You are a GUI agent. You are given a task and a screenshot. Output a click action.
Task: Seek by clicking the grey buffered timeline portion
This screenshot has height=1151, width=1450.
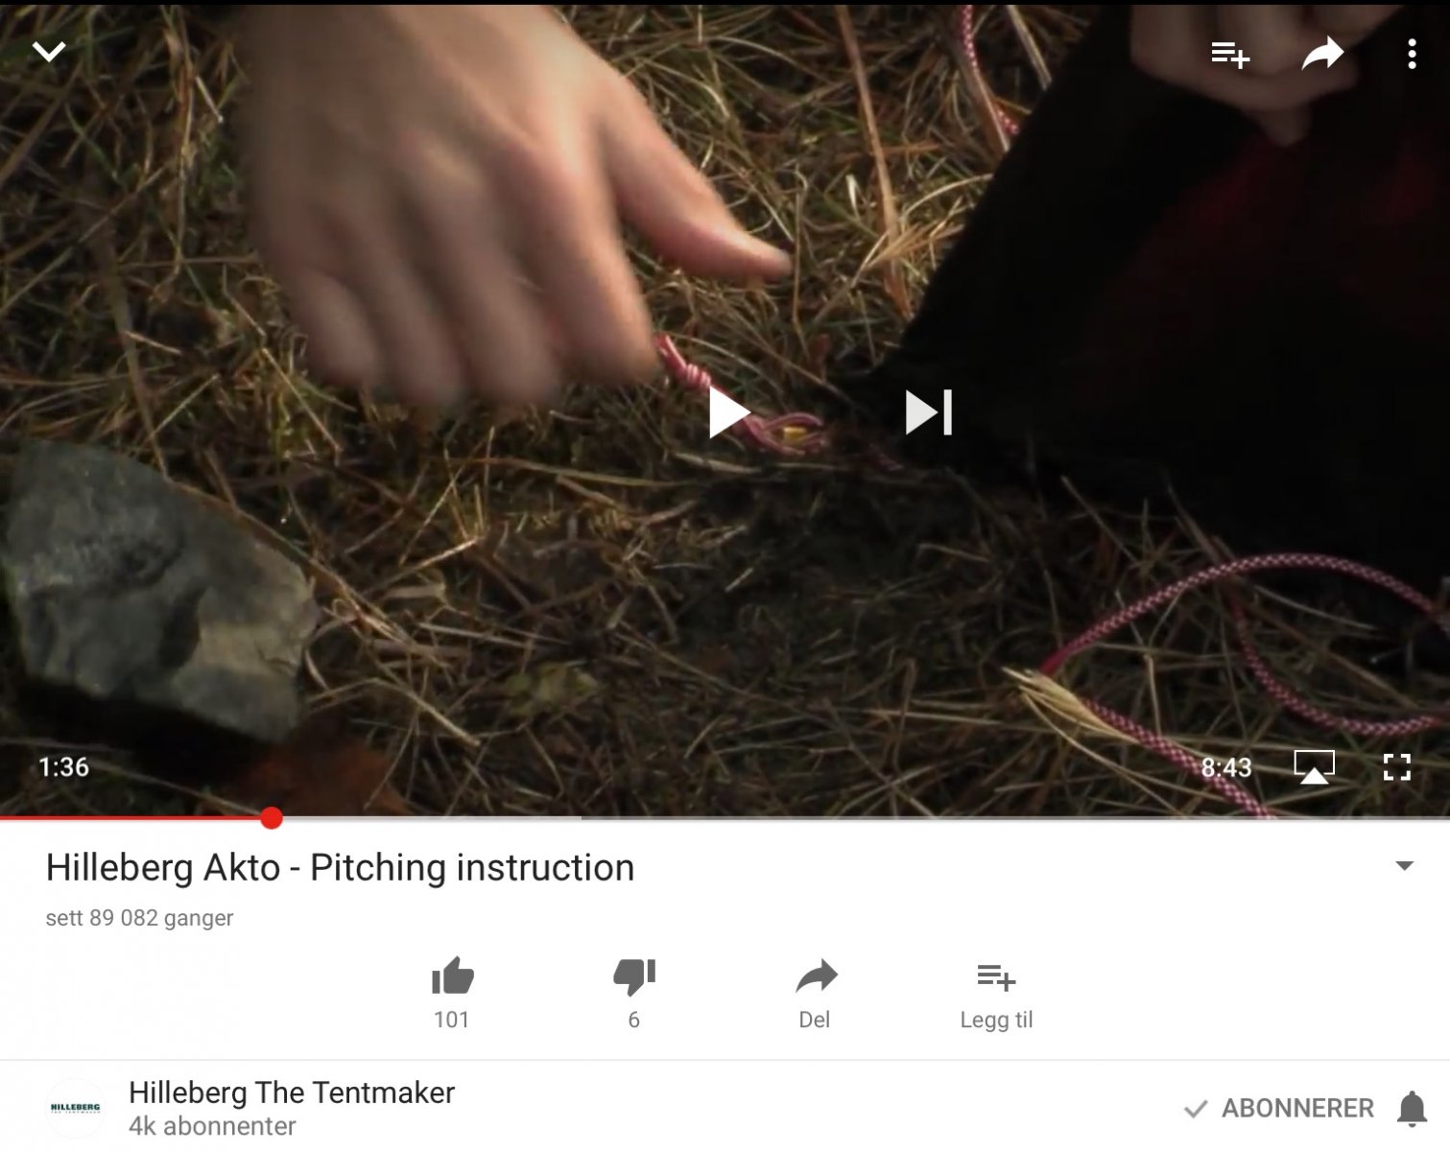tap(427, 818)
